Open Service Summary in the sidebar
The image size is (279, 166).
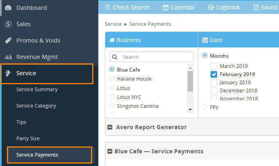(37, 90)
